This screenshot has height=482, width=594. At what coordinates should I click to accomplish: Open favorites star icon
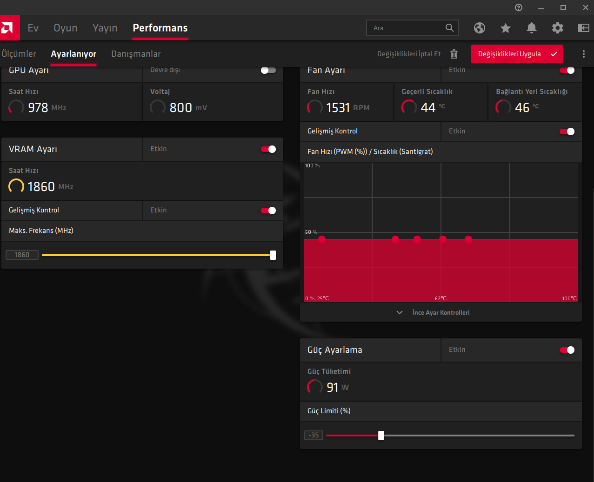[x=506, y=28]
